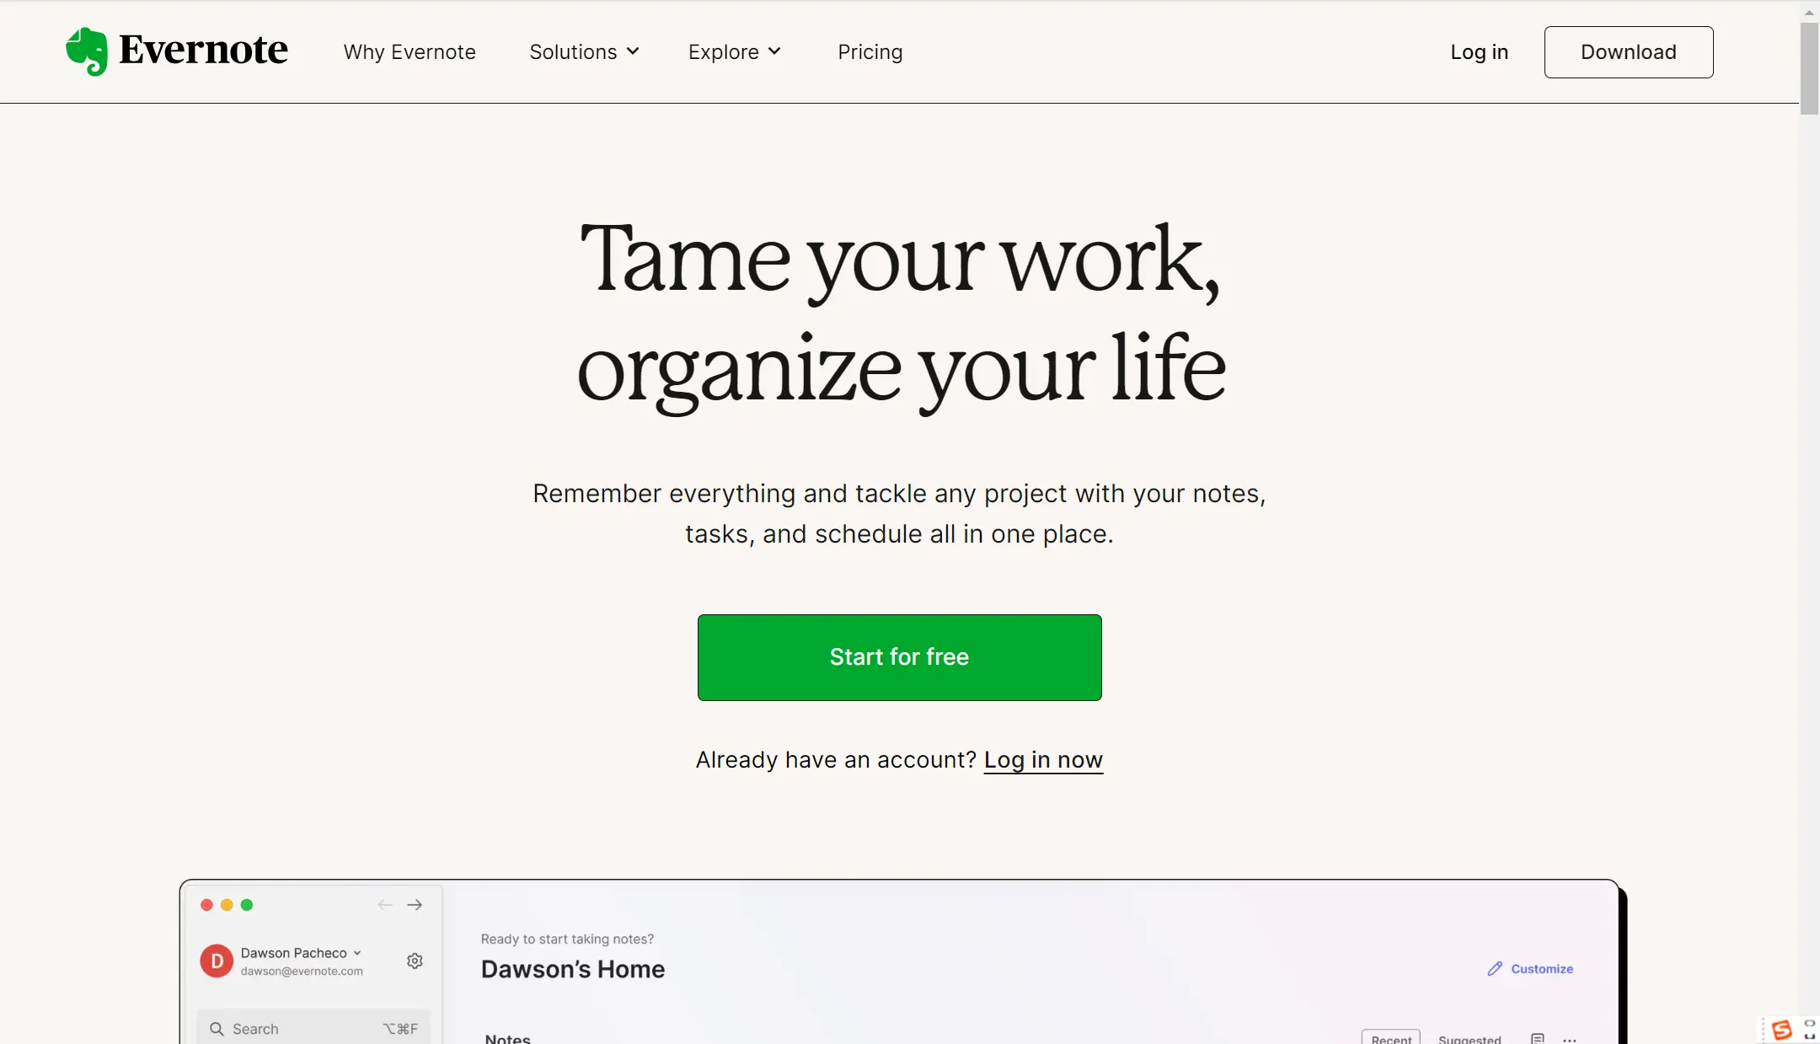
Task: Click the Pricing menu item
Action: click(x=871, y=51)
